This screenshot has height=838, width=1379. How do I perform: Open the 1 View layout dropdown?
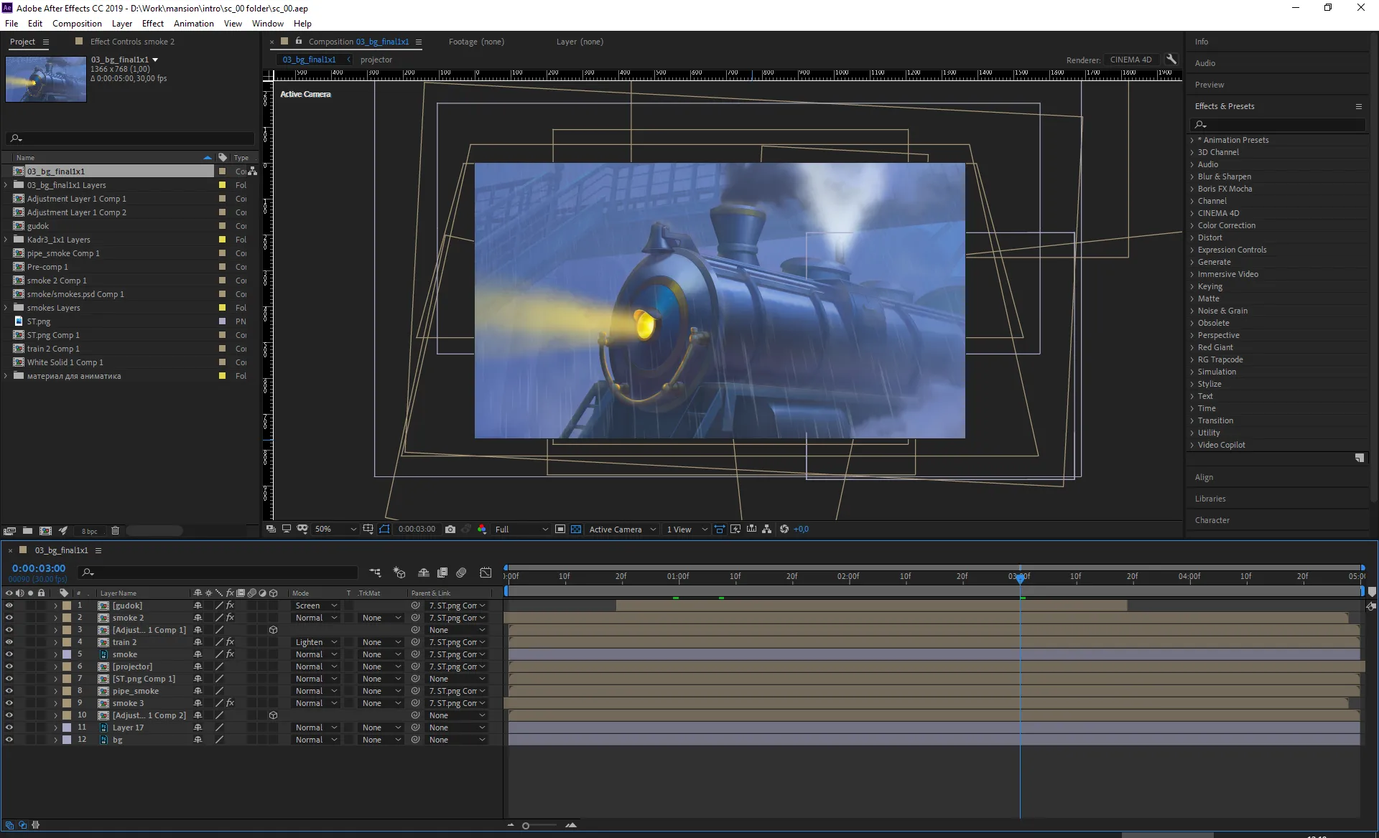[687, 529]
